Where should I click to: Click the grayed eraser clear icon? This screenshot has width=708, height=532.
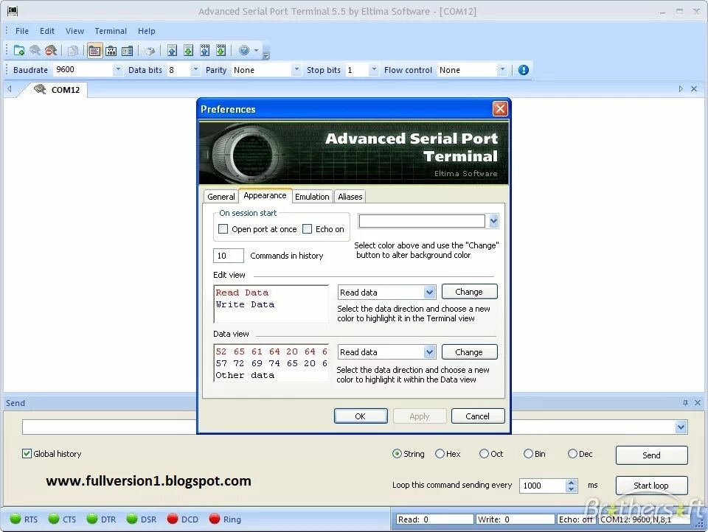tap(150, 51)
